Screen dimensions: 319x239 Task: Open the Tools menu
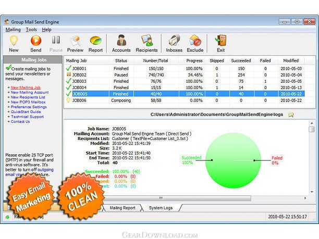(x=31, y=30)
